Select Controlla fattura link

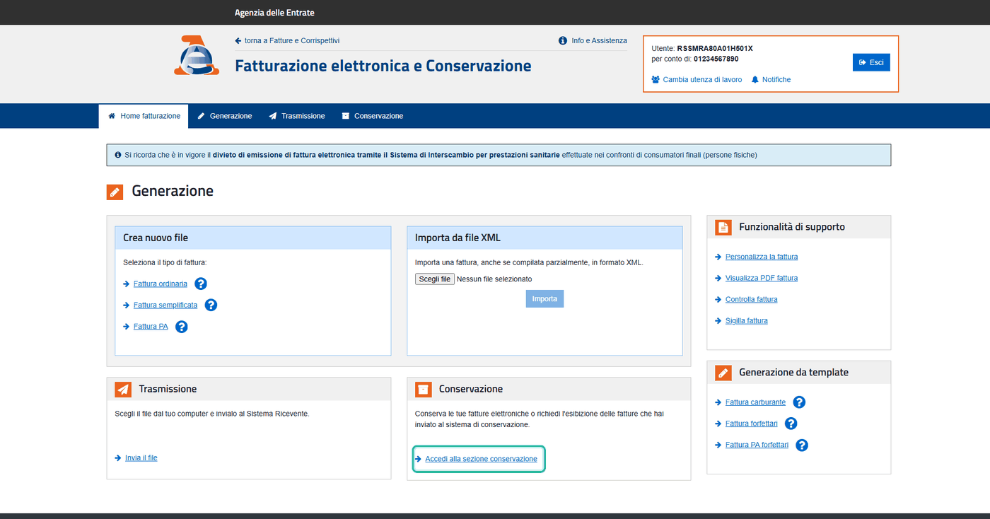(752, 299)
